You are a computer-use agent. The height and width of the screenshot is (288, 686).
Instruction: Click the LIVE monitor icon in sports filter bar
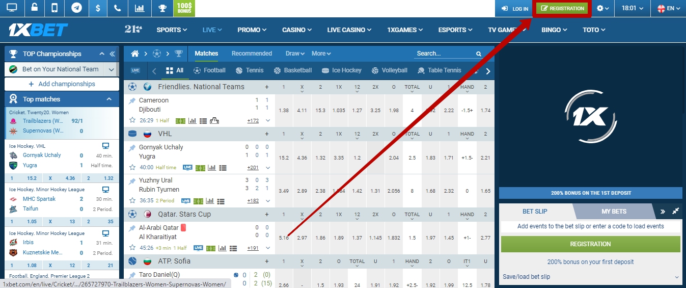(x=135, y=70)
